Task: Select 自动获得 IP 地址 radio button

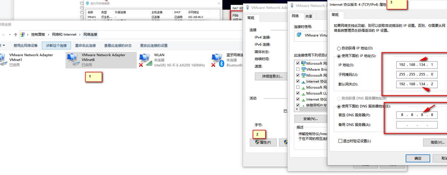Action: 339,48
